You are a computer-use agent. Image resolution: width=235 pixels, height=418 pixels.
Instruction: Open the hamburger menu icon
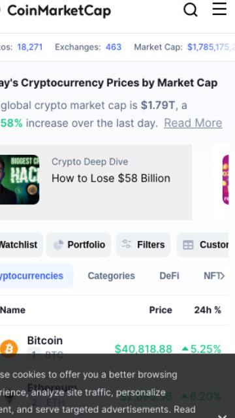pyautogui.click(x=219, y=8)
